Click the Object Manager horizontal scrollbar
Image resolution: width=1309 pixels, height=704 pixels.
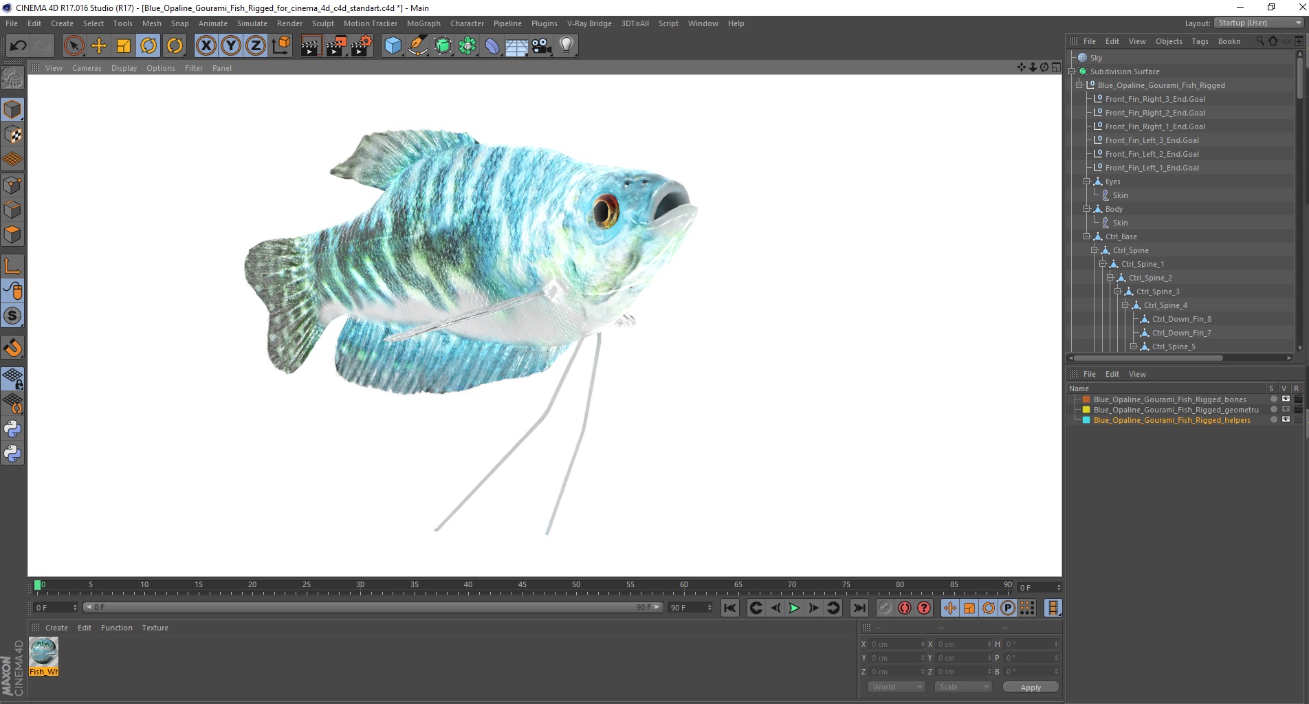pos(1148,357)
